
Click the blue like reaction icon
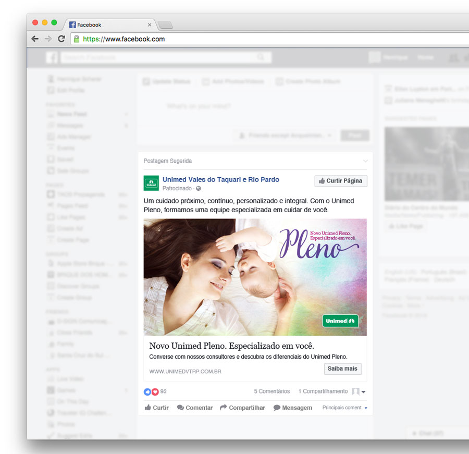(x=147, y=391)
